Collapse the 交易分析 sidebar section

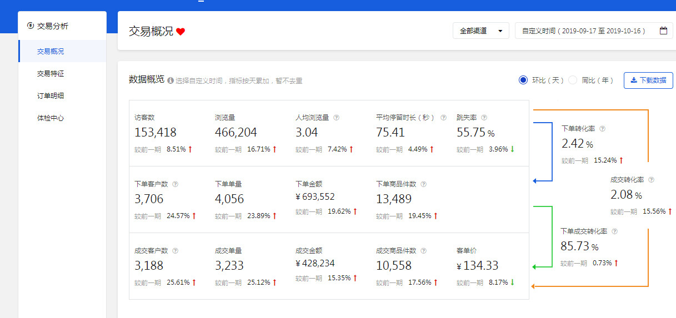click(52, 26)
